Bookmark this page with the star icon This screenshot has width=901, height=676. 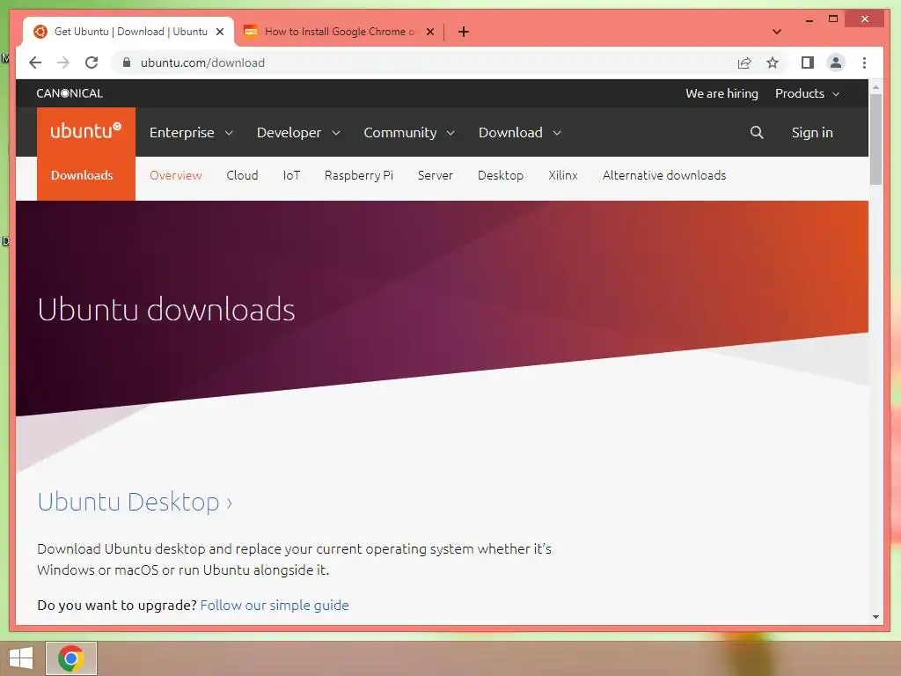coord(773,62)
